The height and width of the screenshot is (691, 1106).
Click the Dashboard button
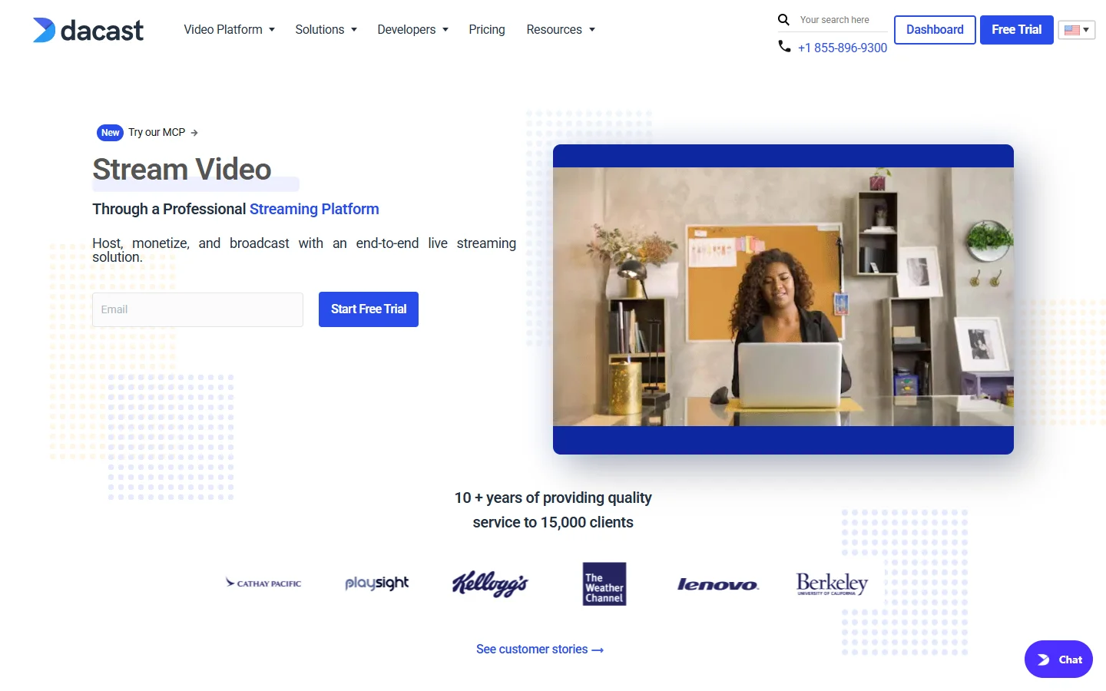pyautogui.click(x=935, y=30)
